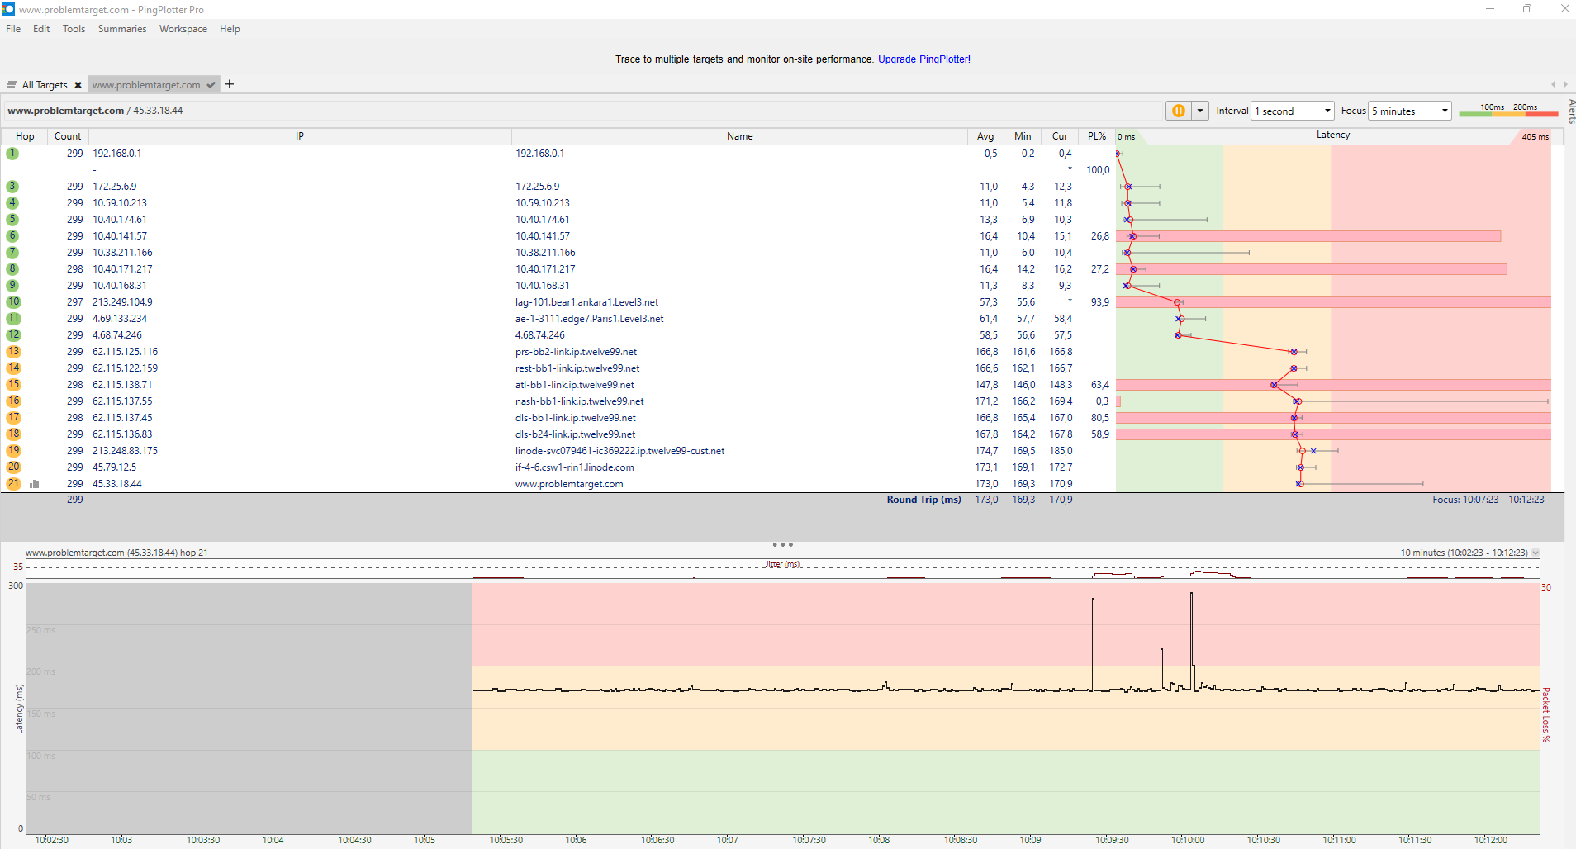
Task: Select hop 4 circle icon for 10.59.10.213
Action: point(12,203)
